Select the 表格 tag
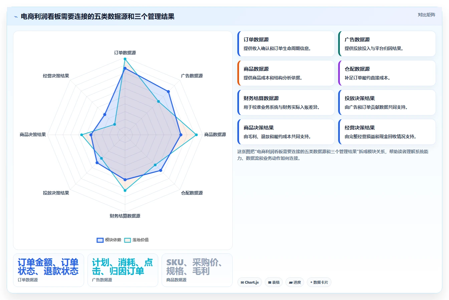 [274, 282]
